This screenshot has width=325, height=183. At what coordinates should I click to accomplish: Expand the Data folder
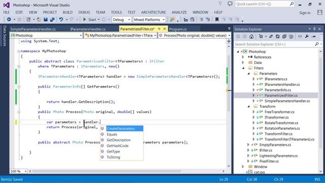click(243, 63)
